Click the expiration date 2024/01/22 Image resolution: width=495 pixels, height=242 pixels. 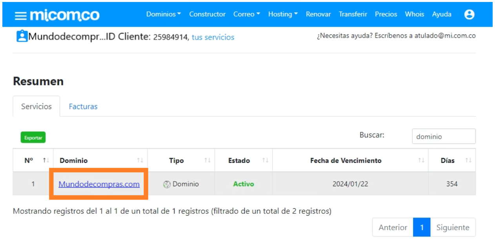(x=350, y=184)
